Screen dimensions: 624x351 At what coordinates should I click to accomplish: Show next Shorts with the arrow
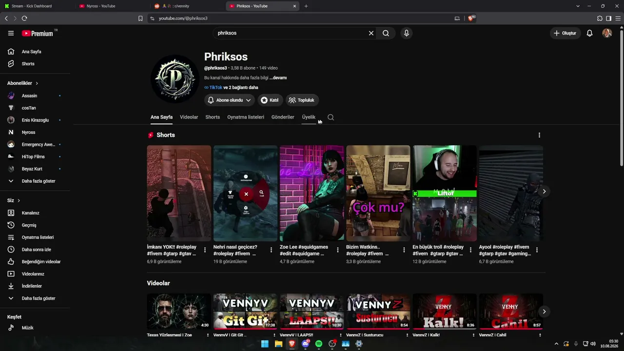(544, 191)
